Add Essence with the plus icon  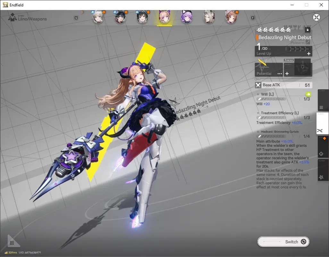[x=287, y=74]
